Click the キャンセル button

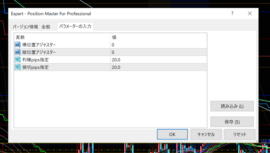[206, 134]
